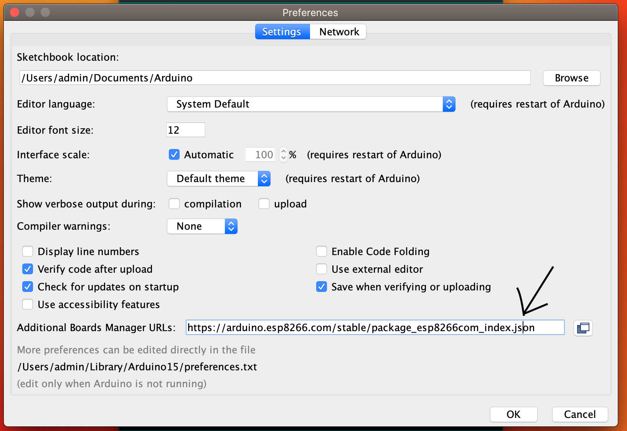Toggle the Automatic interface scale checkbox
The height and width of the screenshot is (431, 627).
(x=174, y=154)
